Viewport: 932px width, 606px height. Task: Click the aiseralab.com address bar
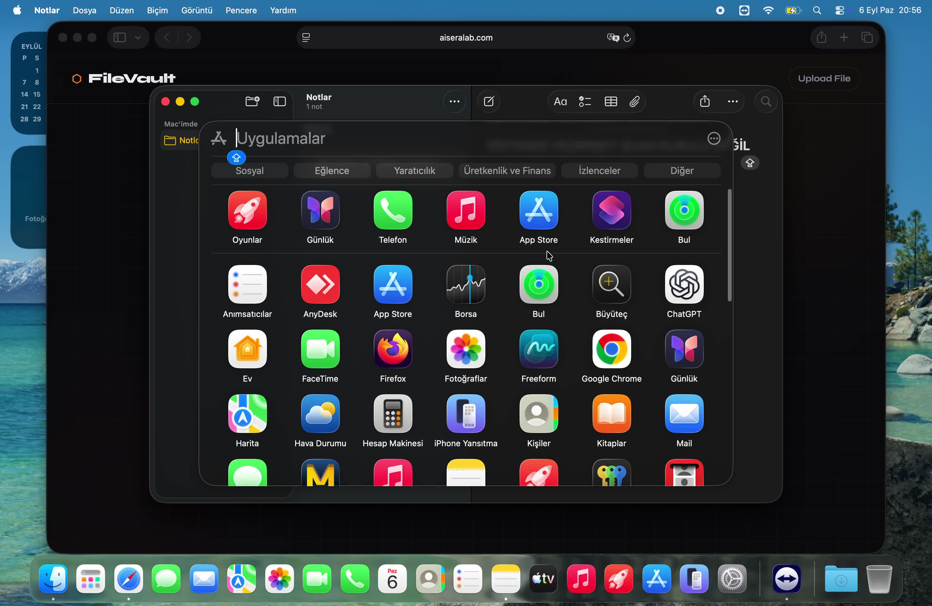pos(466,38)
